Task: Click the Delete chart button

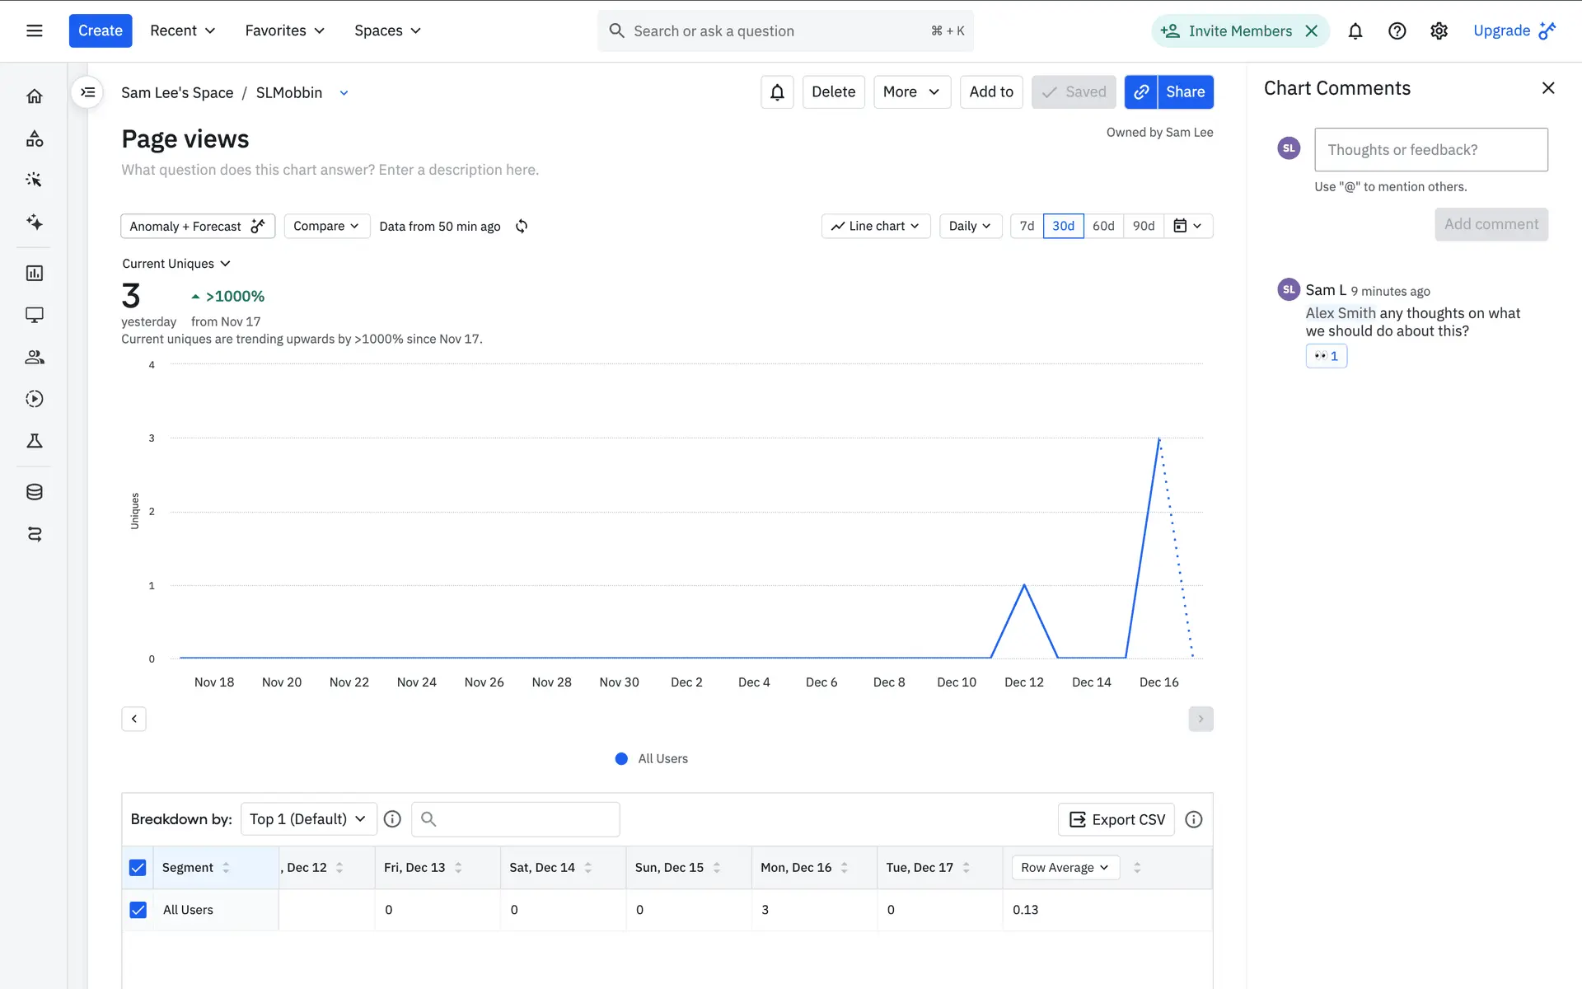Action: click(833, 92)
